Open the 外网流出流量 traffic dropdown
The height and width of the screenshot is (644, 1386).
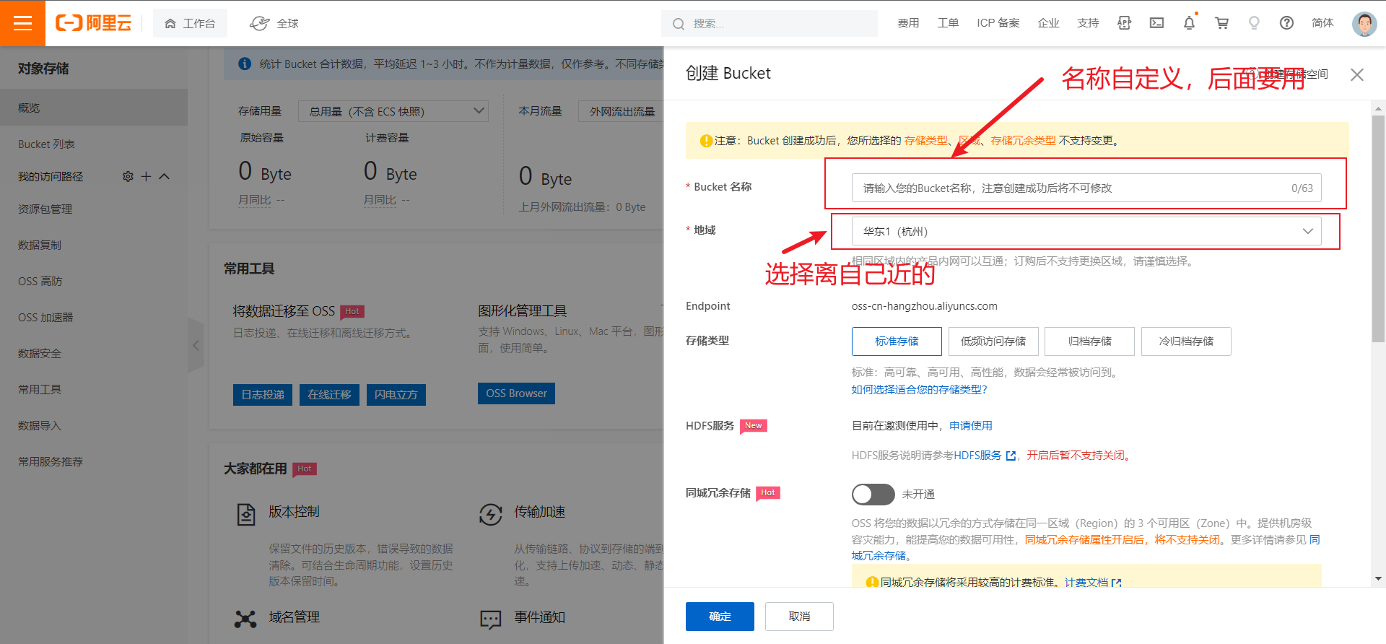pyautogui.click(x=621, y=111)
